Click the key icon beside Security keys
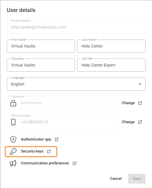Viewport: 152px width, 188px height. coord(13,151)
